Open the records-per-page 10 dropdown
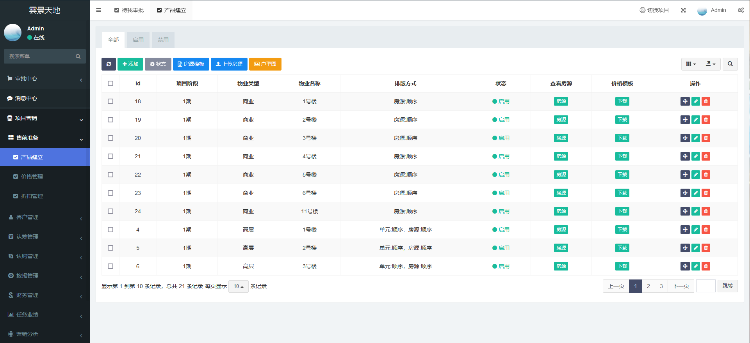Image resolution: width=750 pixels, height=343 pixels. click(238, 286)
